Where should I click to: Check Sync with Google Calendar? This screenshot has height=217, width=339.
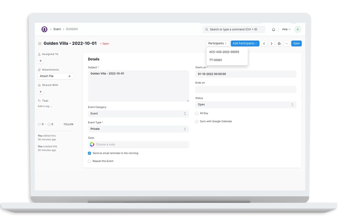(x=197, y=122)
